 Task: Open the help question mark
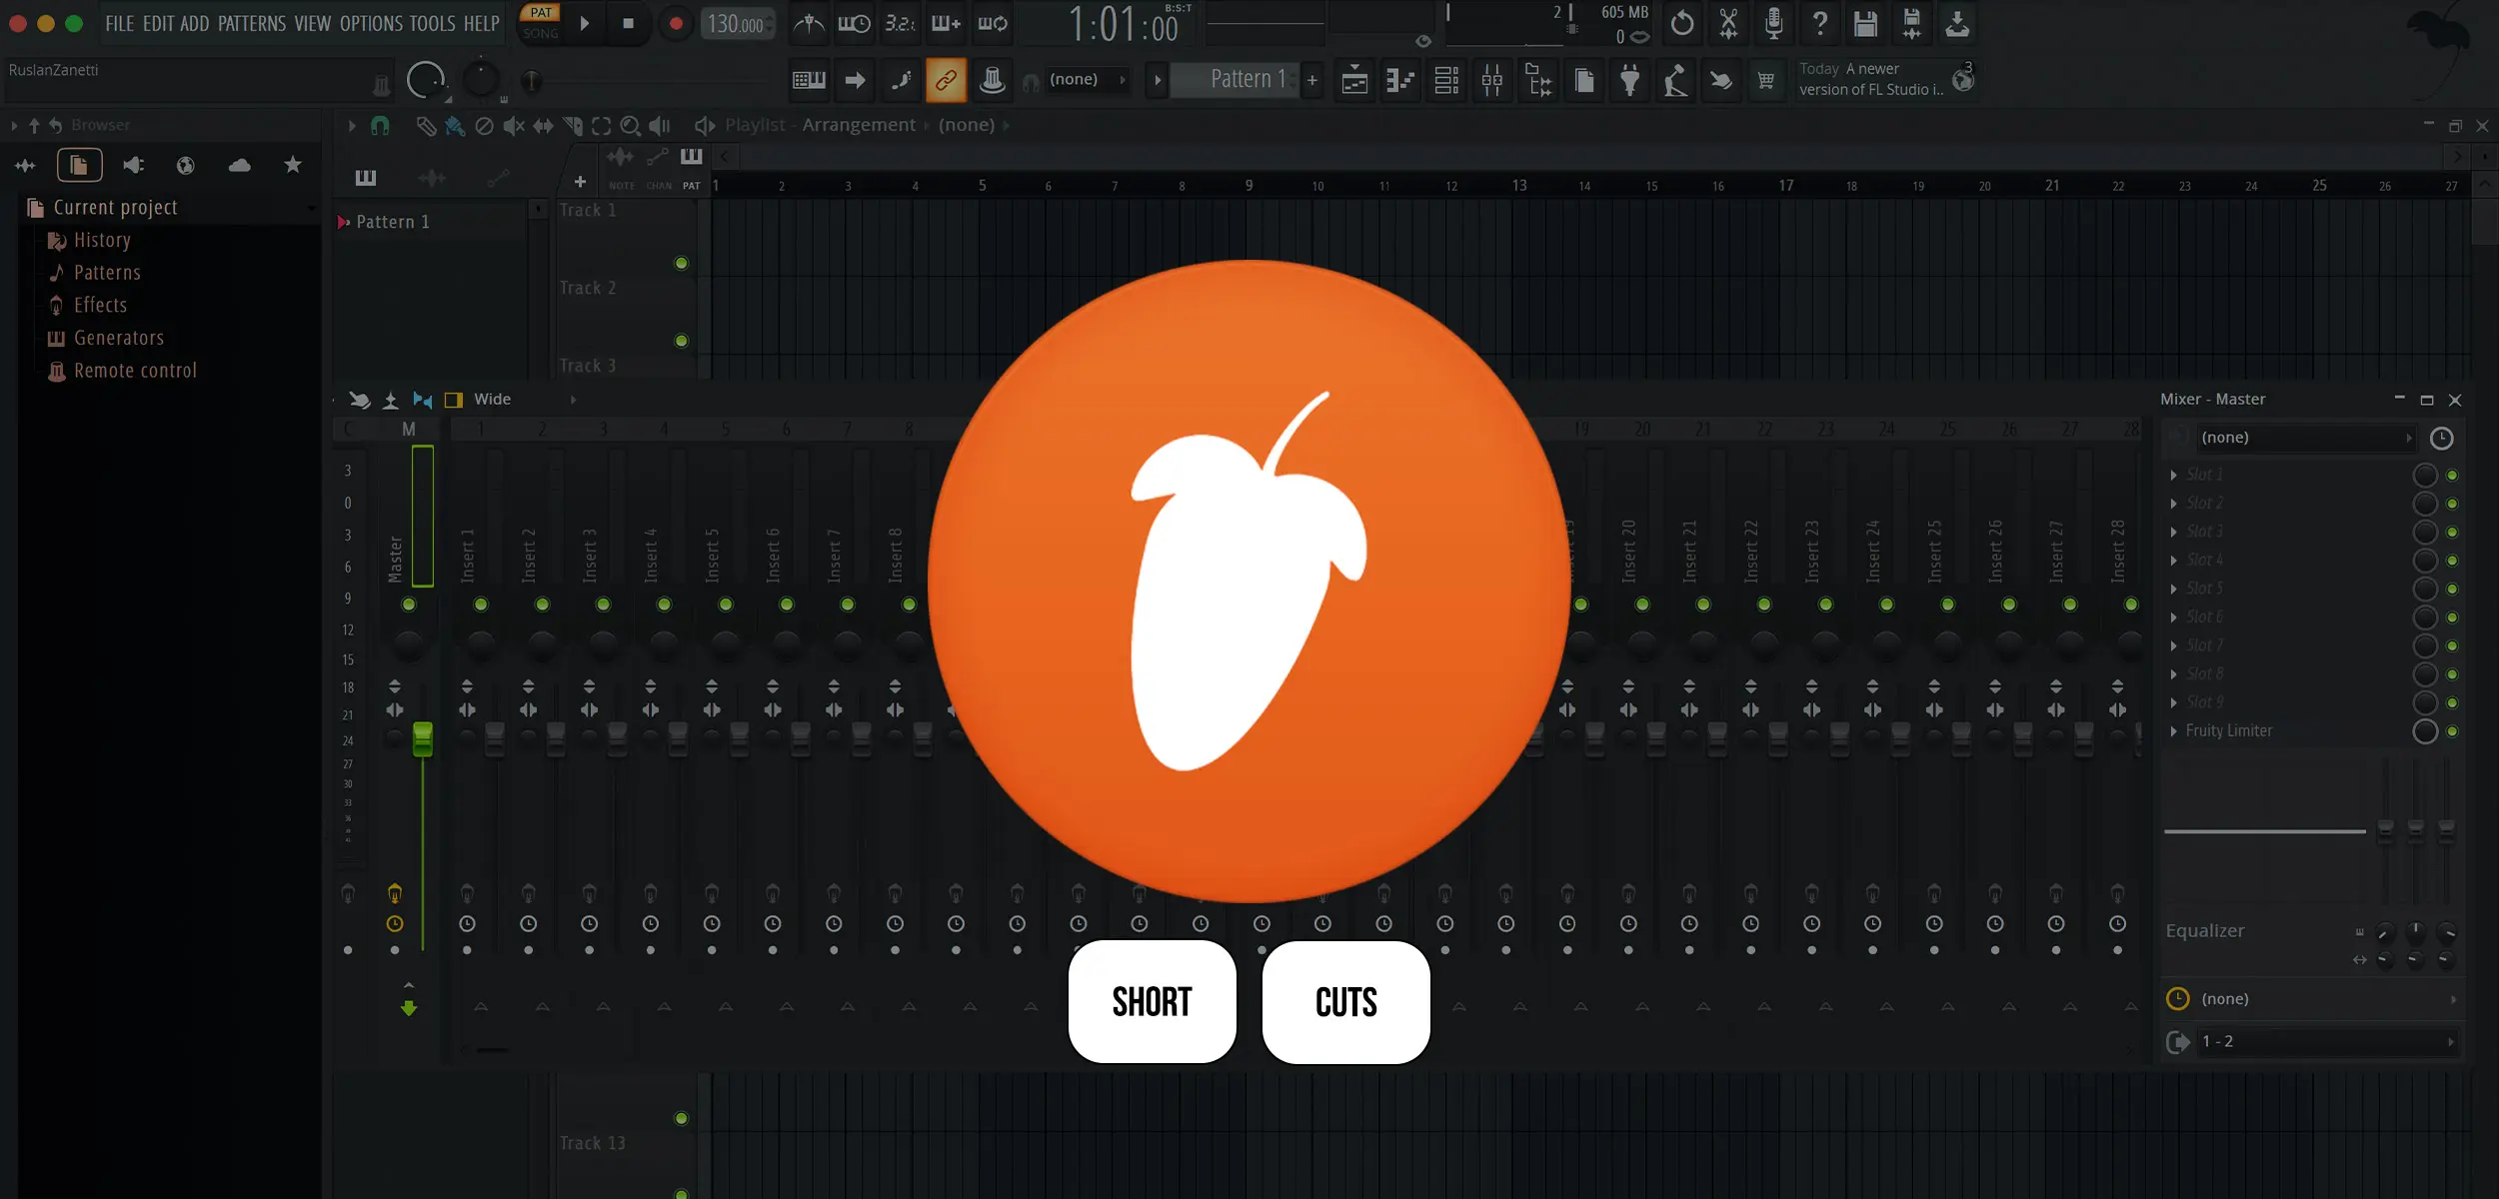(x=1820, y=23)
